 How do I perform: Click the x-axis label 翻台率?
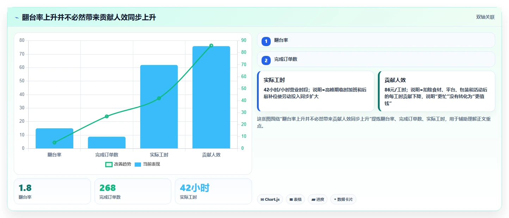pos(54,155)
